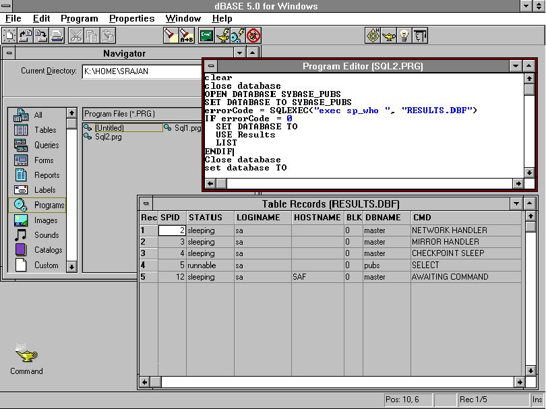Open the dBASE application control menu box
The width and height of the screenshot is (546, 409).
click(5, 5)
